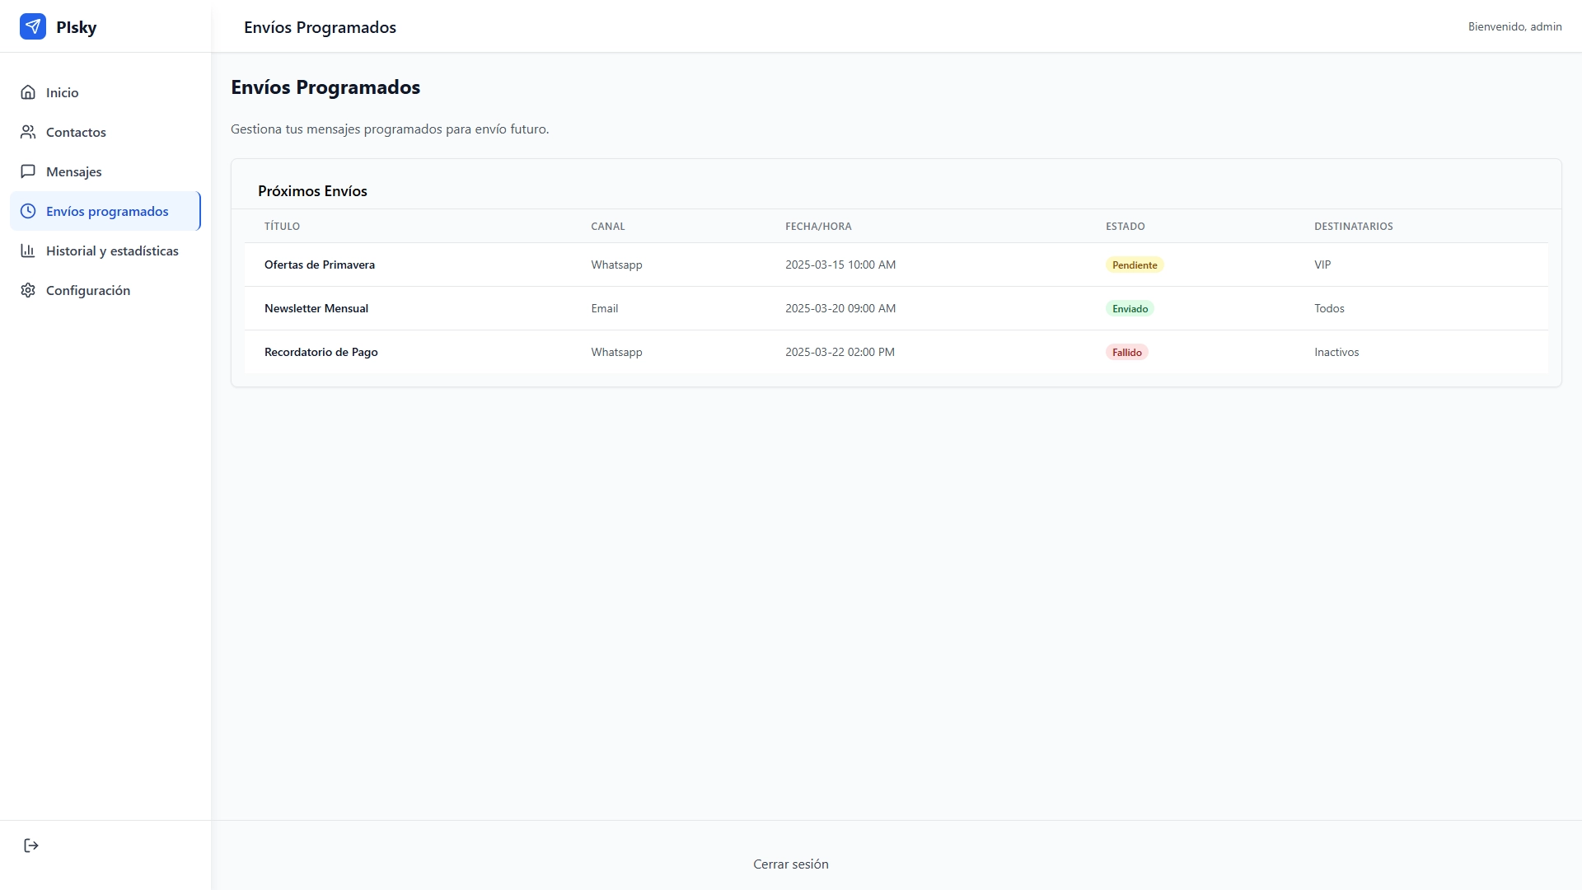Click the logout arrow icon
The image size is (1582, 890).
pyautogui.click(x=31, y=845)
